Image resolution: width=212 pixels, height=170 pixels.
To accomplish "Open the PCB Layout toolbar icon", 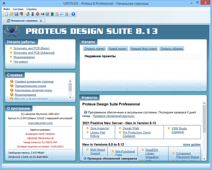I will pos(37,14).
